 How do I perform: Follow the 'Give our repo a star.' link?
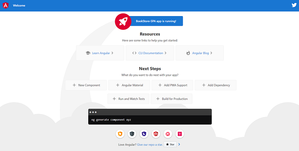(x=150, y=145)
